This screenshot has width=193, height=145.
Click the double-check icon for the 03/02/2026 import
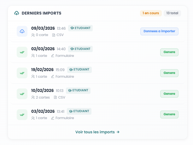[x=22, y=114]
